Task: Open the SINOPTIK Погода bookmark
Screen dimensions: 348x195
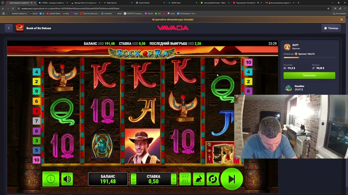Action: pos(133,14)
